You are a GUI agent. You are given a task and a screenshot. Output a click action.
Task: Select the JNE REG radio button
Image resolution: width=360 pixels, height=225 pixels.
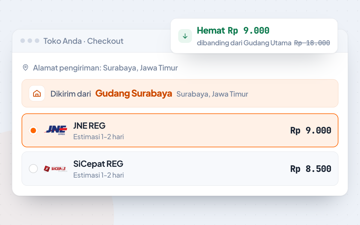coord(33,130)
